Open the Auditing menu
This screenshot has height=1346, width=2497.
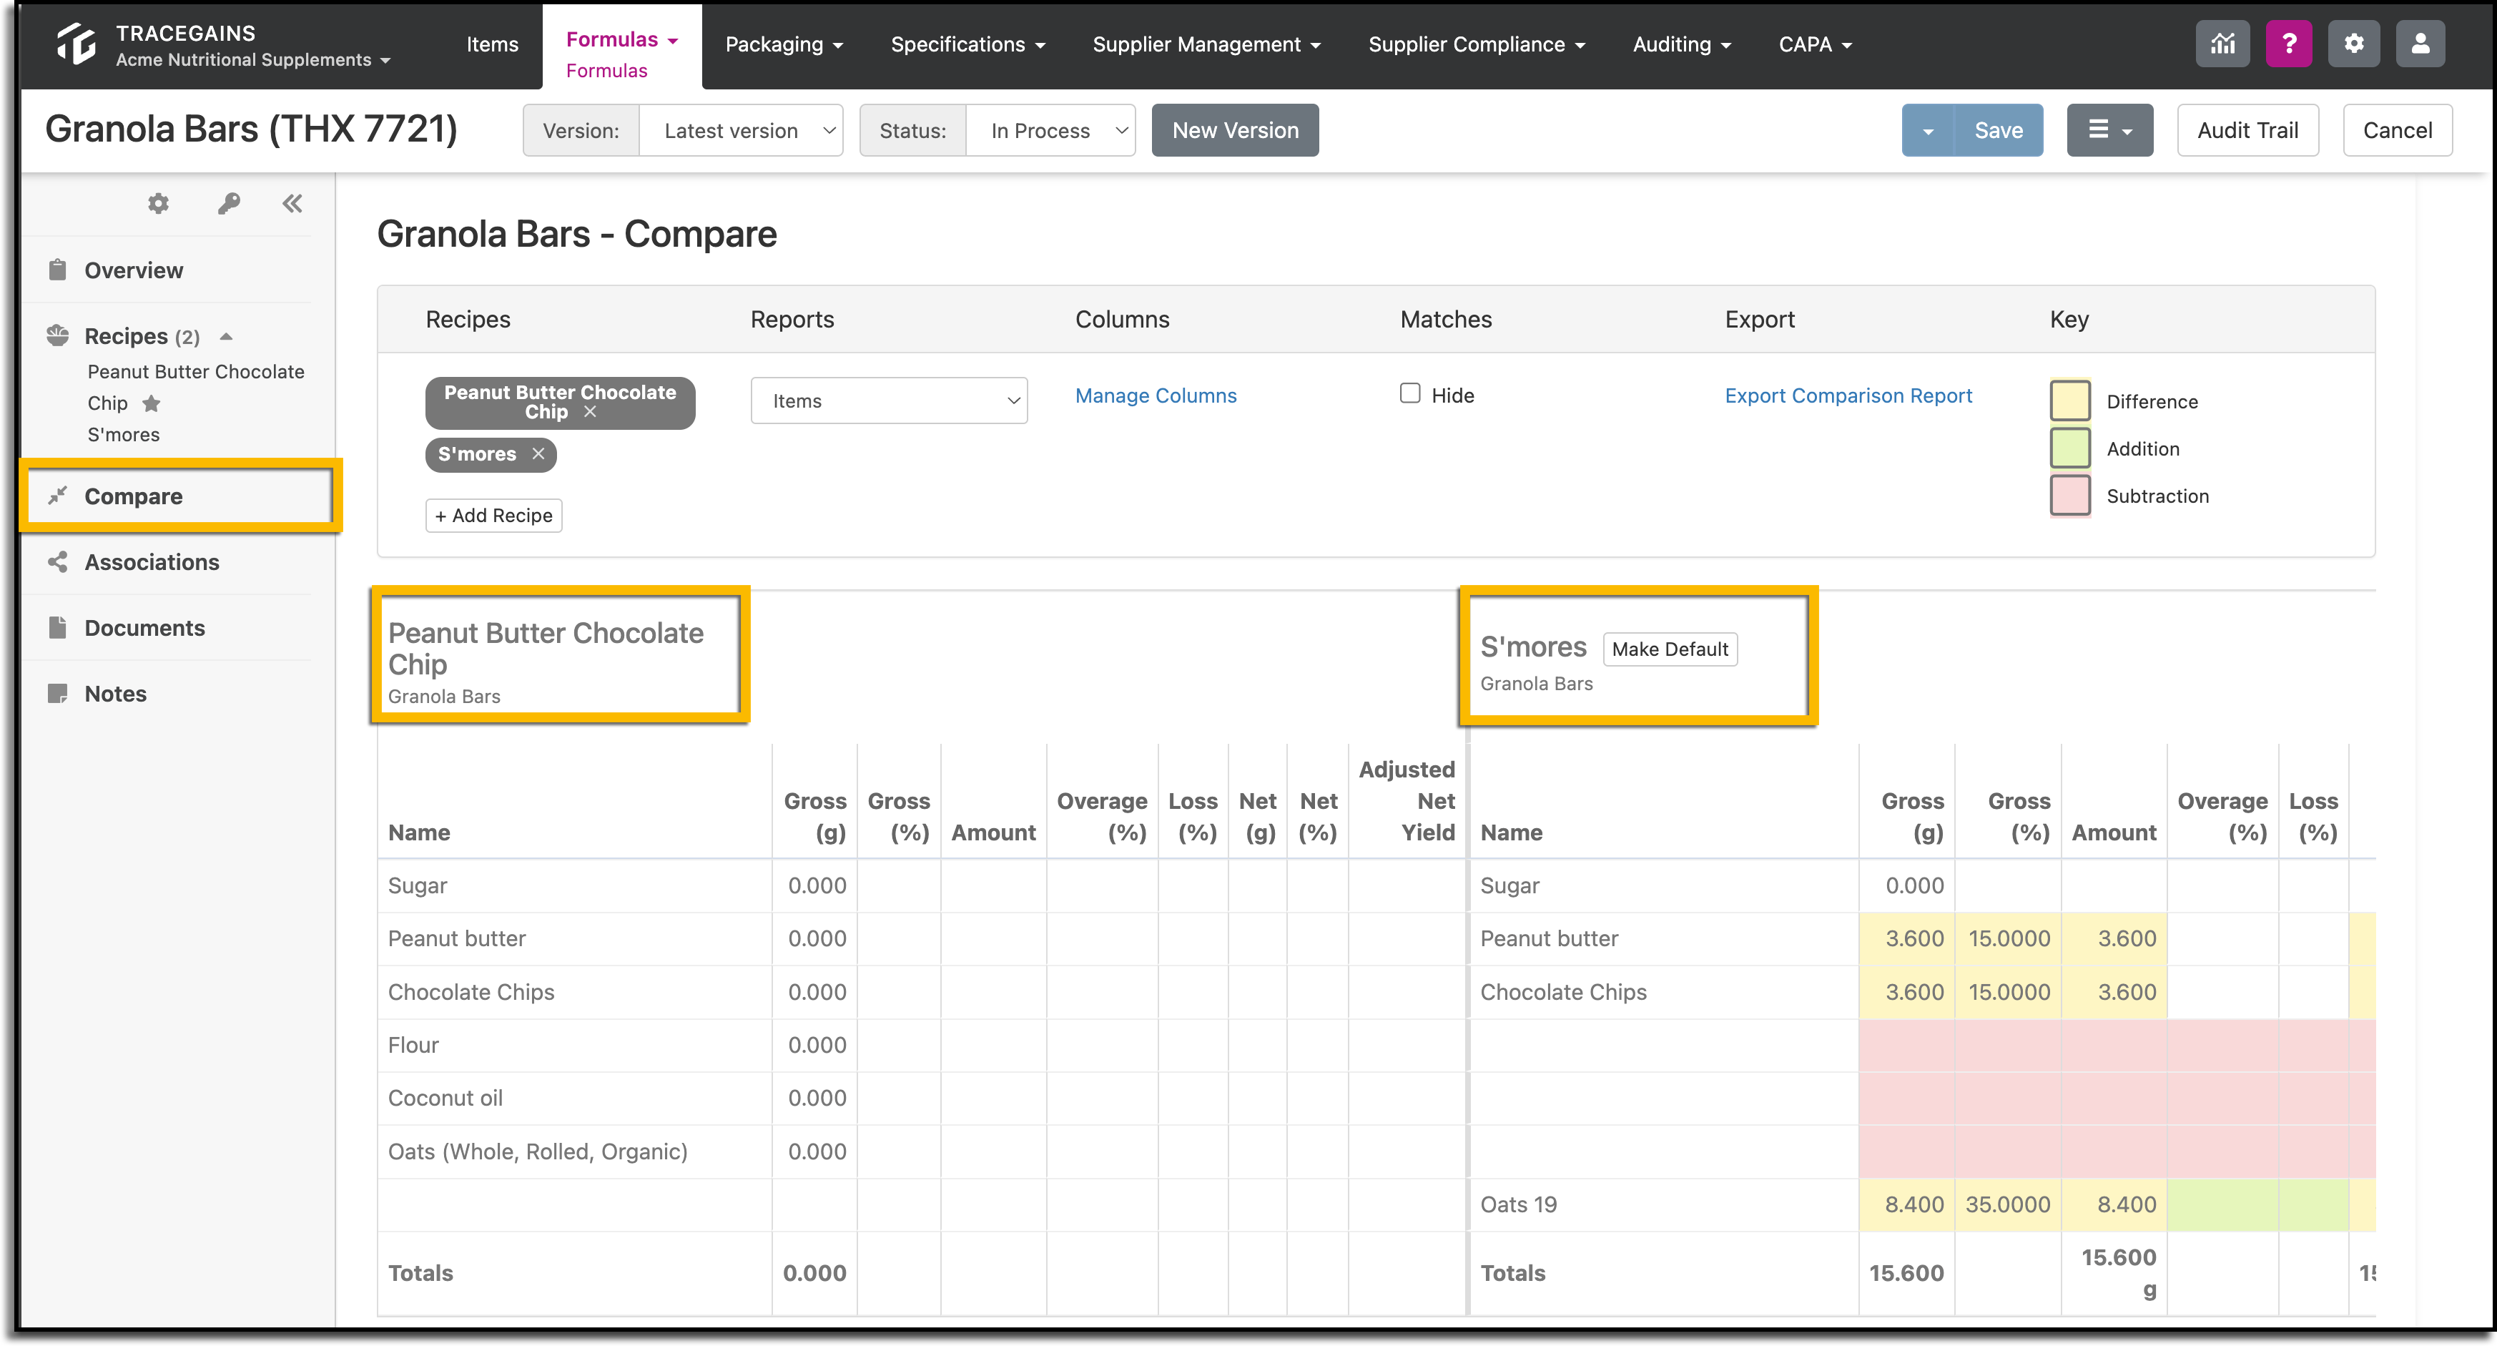click(1682, 44)
